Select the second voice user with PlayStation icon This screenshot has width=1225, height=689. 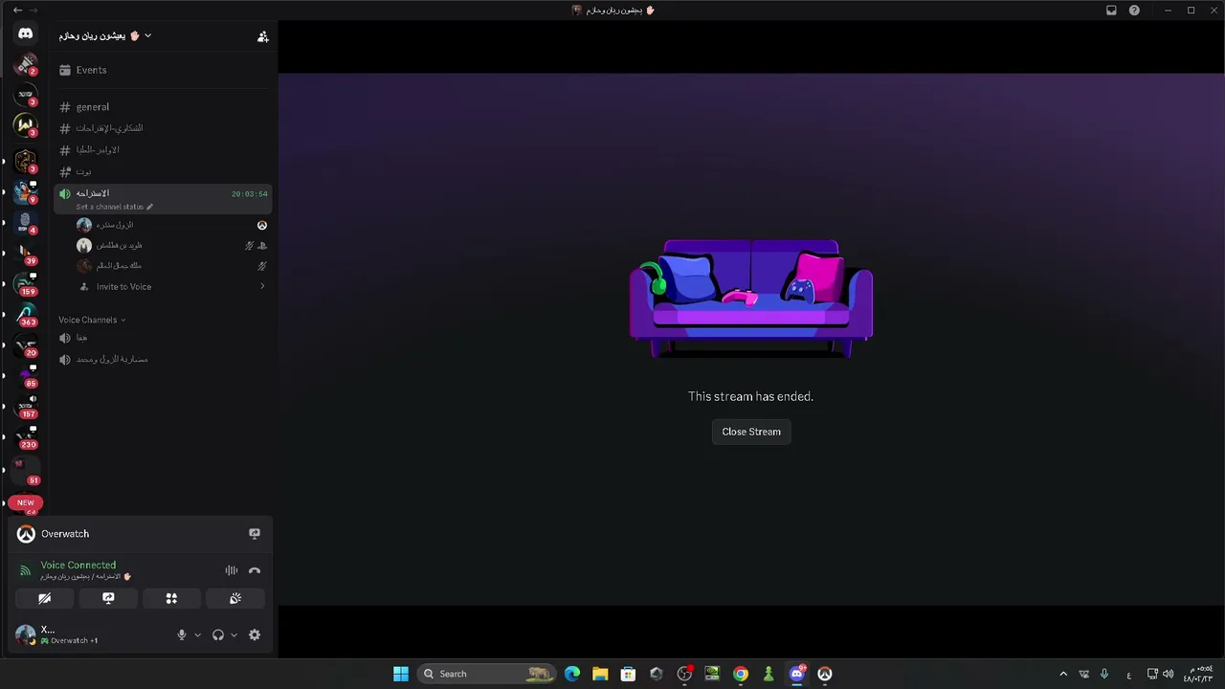[171, 246]
